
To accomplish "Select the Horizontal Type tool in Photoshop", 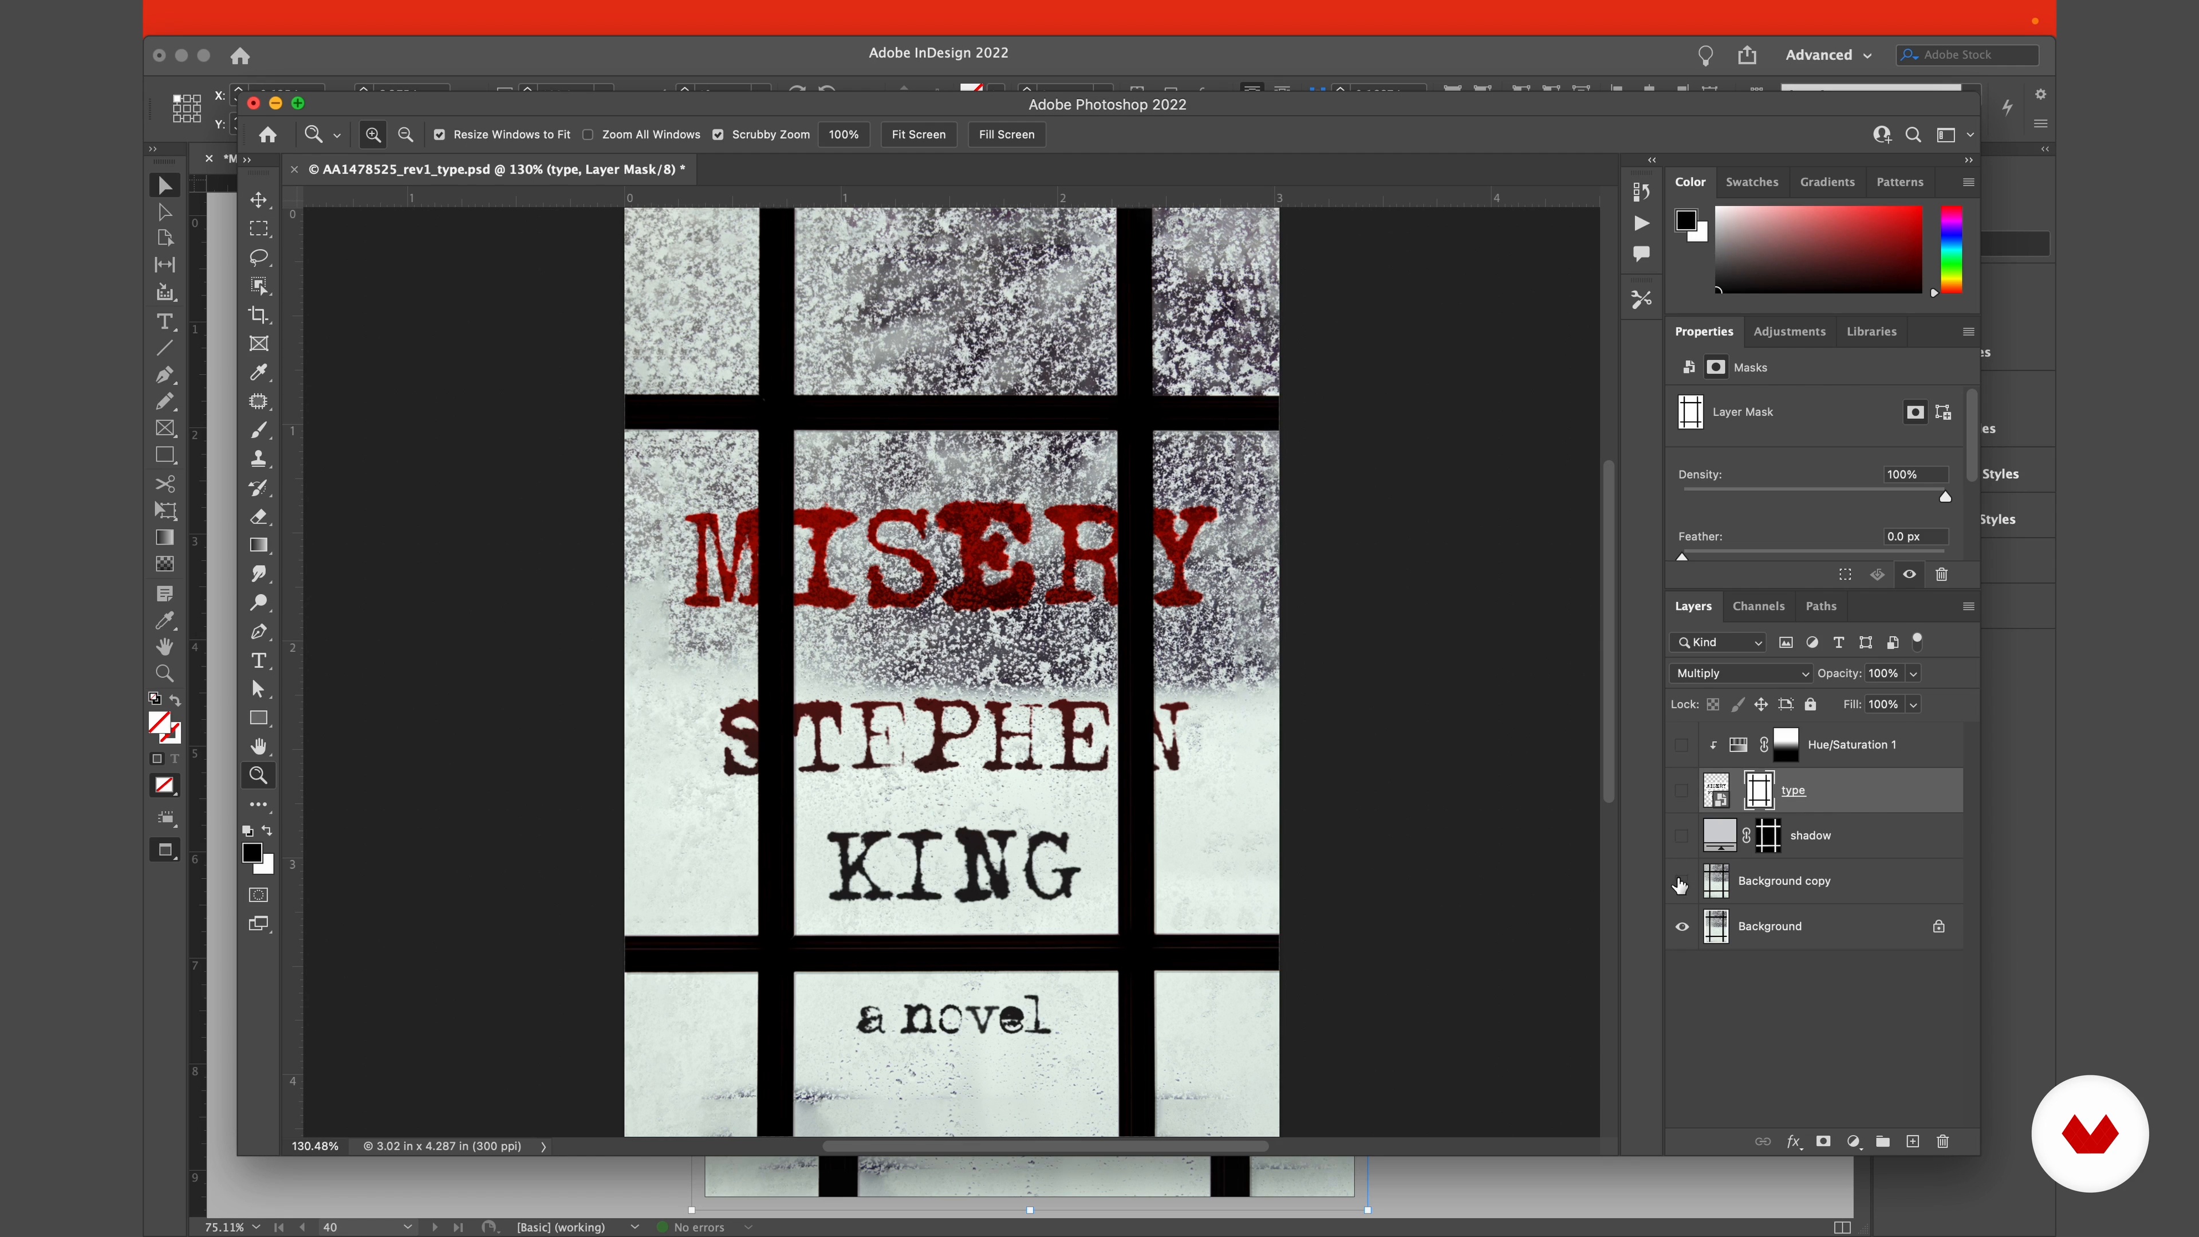I will coord(259,661).
